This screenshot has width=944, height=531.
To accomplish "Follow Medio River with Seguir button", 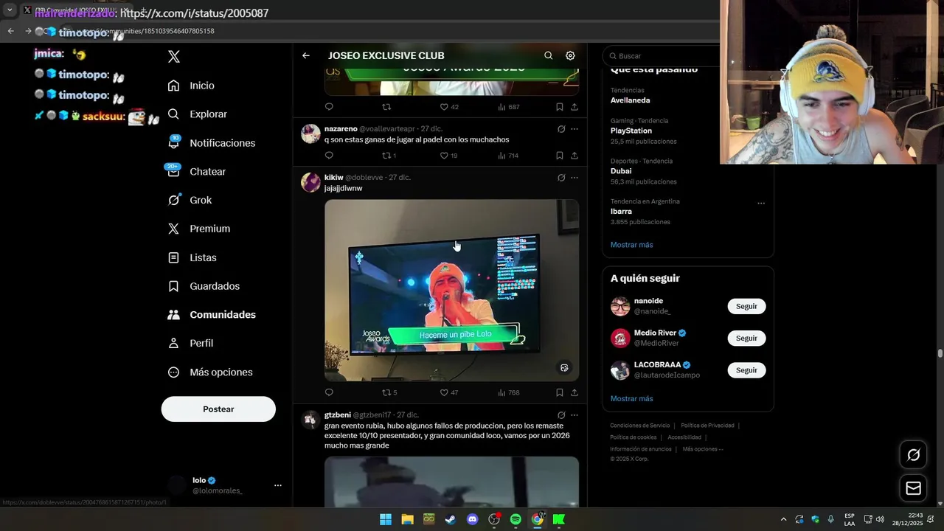I will [746, 338].
